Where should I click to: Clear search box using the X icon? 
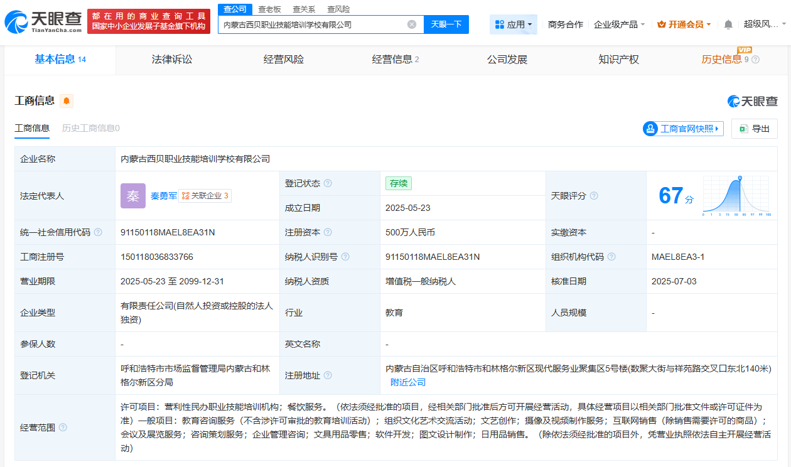click(412, 24)
